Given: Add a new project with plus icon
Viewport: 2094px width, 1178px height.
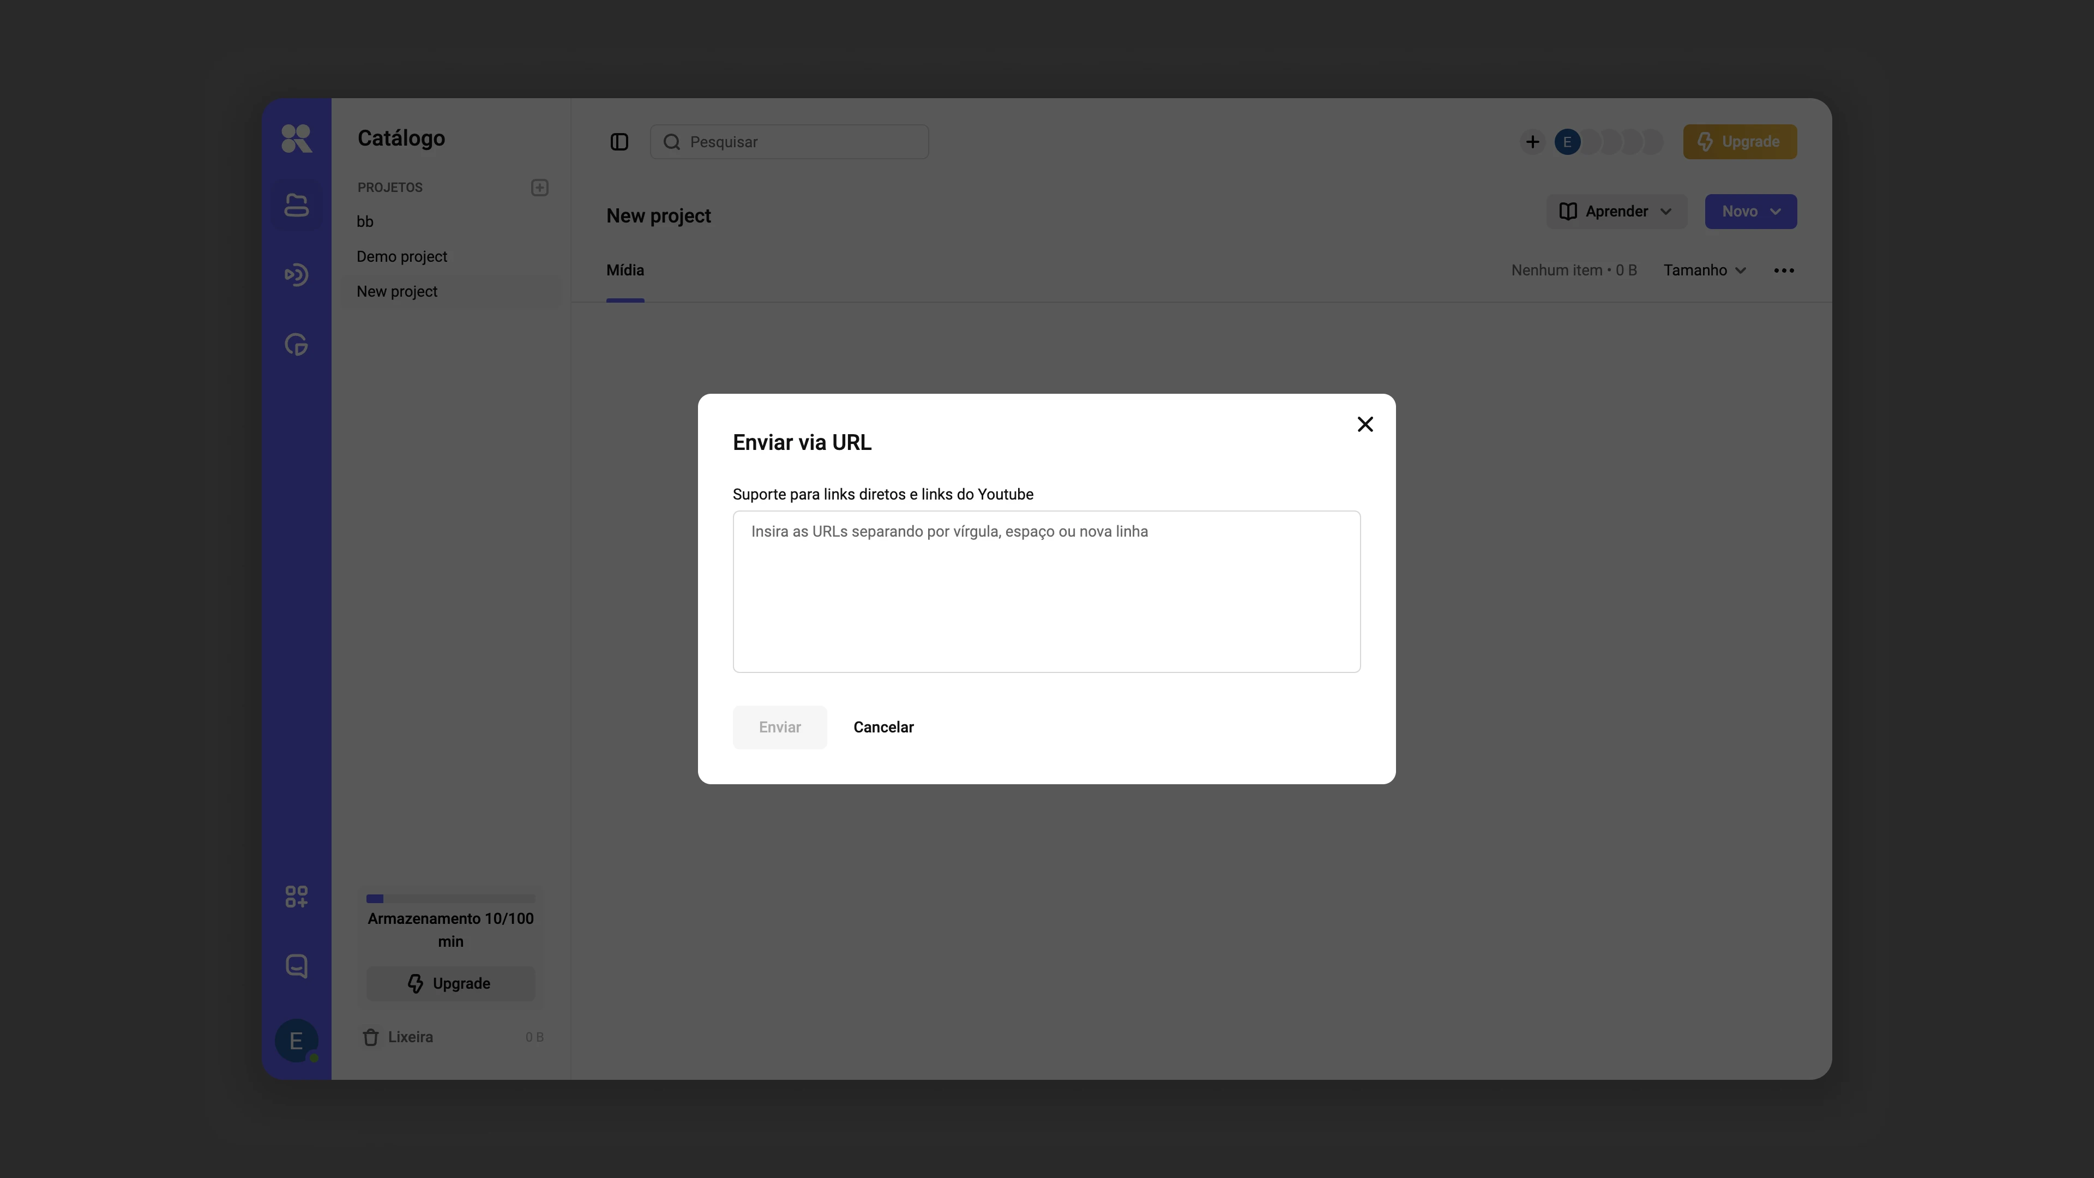Looking at the screenshot, I should pos(540,188).
